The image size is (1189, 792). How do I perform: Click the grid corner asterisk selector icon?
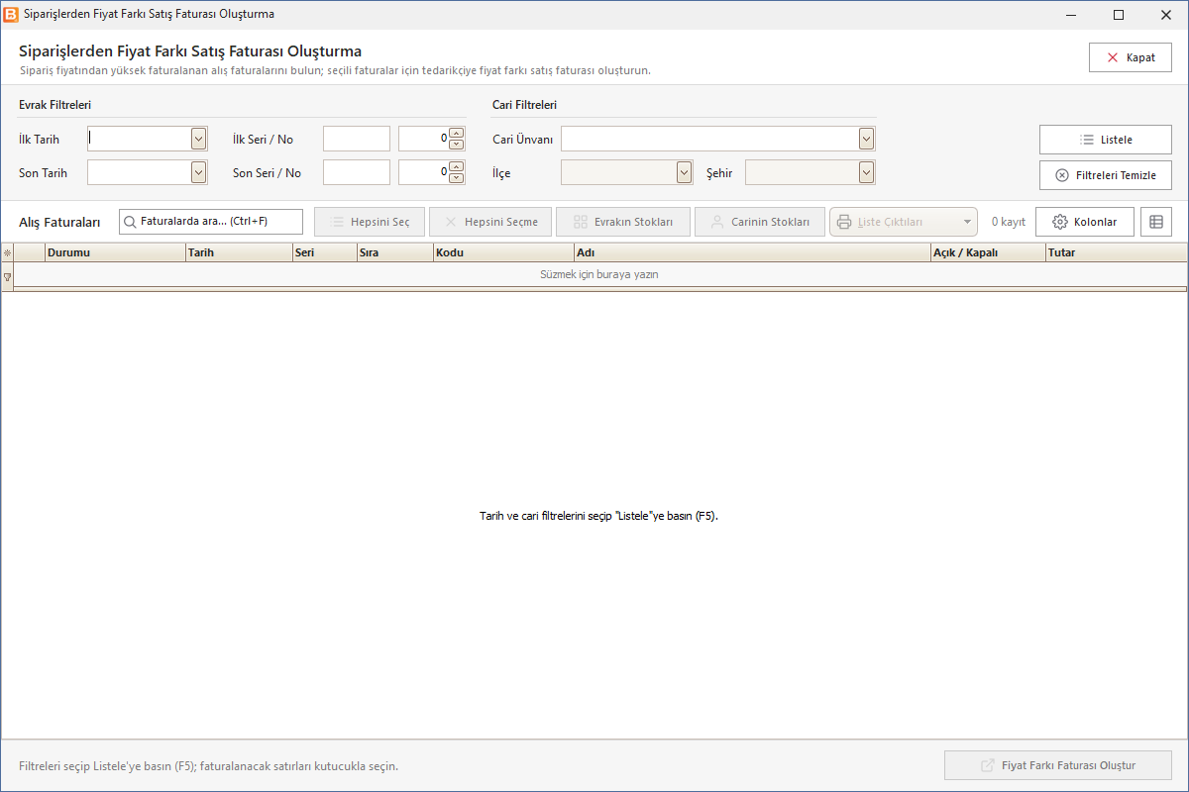8,252
